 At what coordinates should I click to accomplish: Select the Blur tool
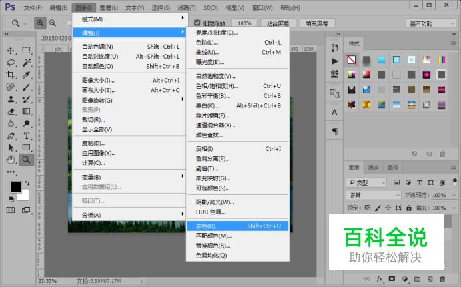click(x=11, y=123)
